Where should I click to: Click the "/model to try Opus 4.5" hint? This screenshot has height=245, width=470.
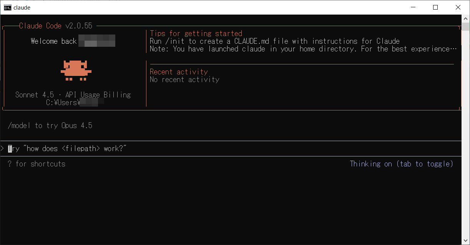coord(50,125)
